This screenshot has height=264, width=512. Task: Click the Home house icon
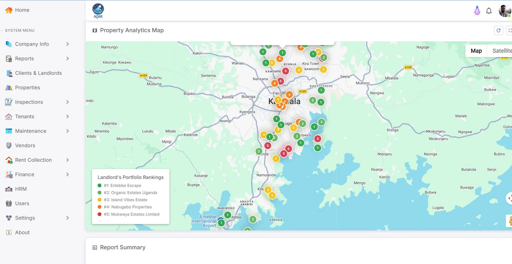[9, 10]
